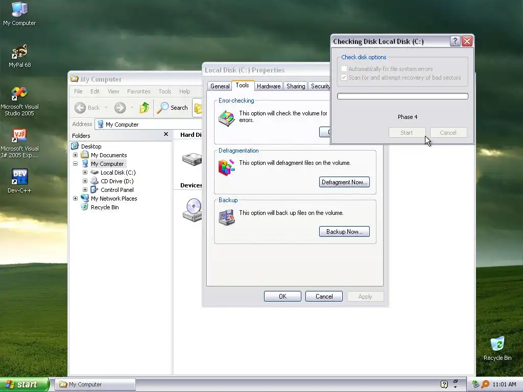Expand My Network Places tree node
Screen dimensions: 523x392
[x=76, y=199]
